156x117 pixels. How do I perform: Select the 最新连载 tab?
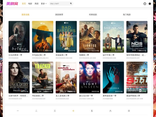[25, 15]
